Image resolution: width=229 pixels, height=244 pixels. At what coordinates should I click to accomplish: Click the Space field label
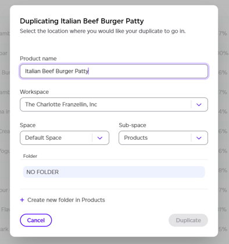[28, 125]
